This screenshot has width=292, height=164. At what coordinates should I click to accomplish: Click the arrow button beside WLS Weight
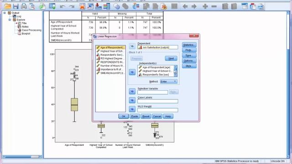(132, 109)
